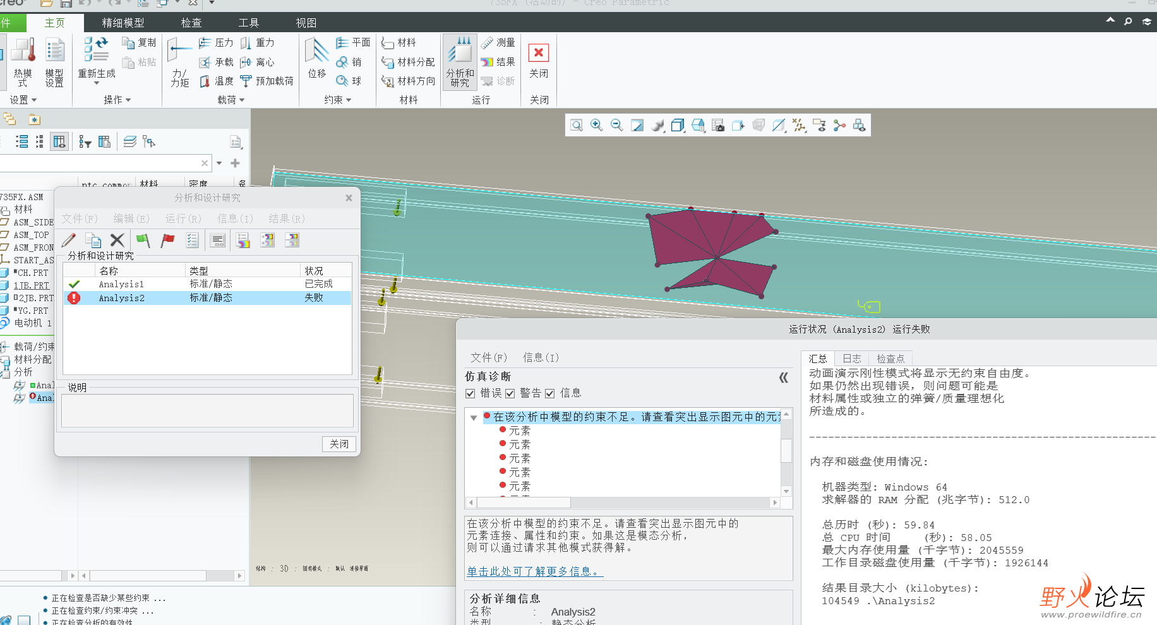Switch to the 视图 ribbon tab
The image size is (1157, 625).
pos(306,23)
